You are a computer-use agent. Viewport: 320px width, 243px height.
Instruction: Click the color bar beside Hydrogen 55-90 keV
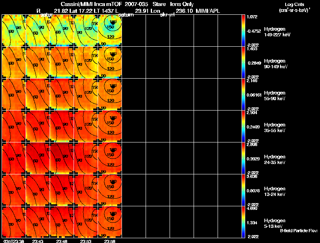click(243, 94)
